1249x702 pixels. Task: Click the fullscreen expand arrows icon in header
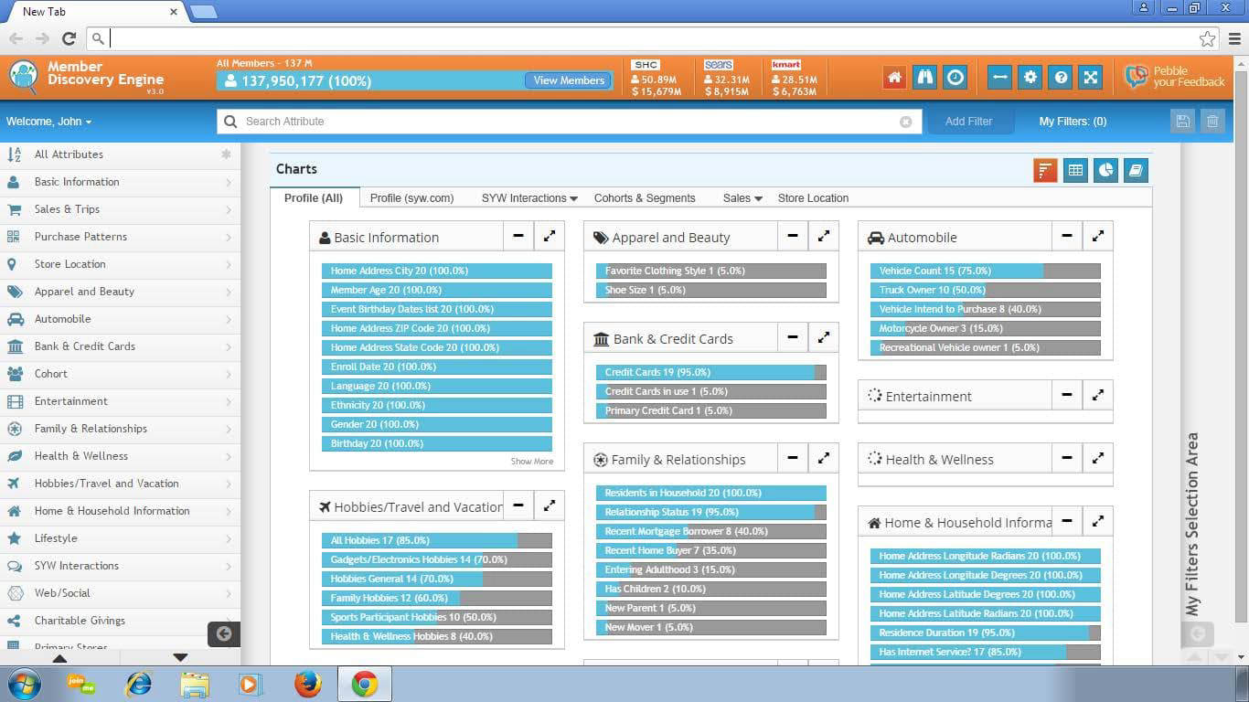pyautogui.click(x=1091, y=78)
